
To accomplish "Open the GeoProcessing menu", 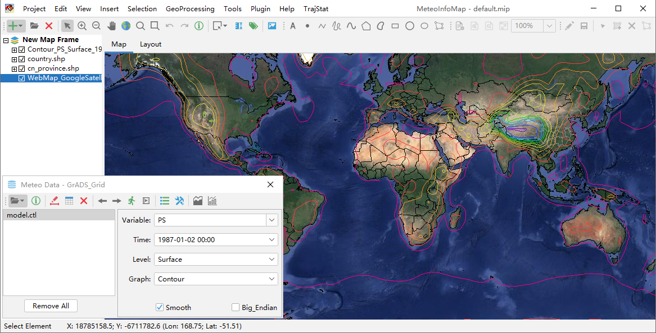I will coord(190,9).
